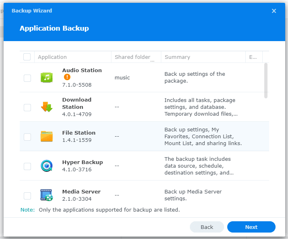Image resolution: width=288 pixels, height=239 pixels.
Task: Click the Audio Station app icon
Action: (x=47, y=77)
